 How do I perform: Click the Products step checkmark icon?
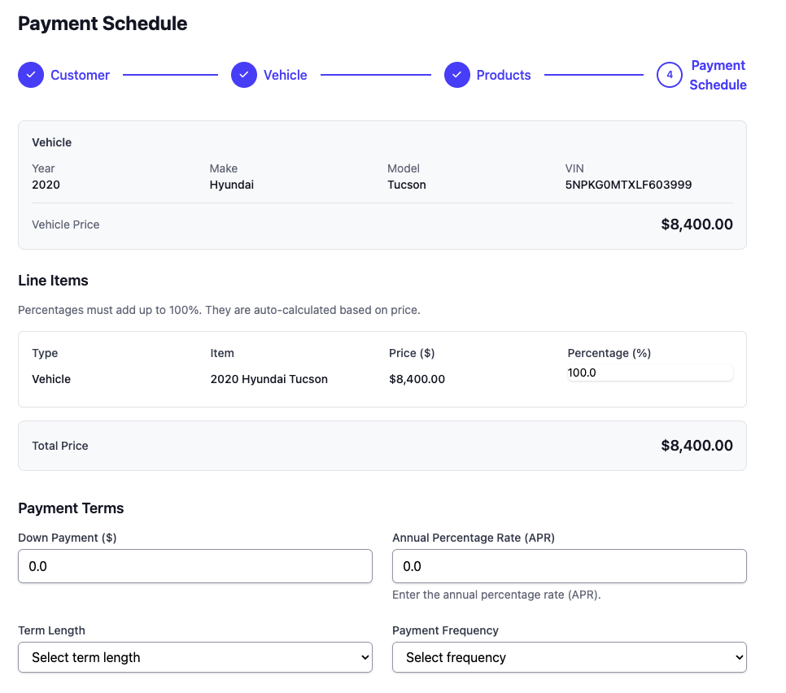[457, 74]
